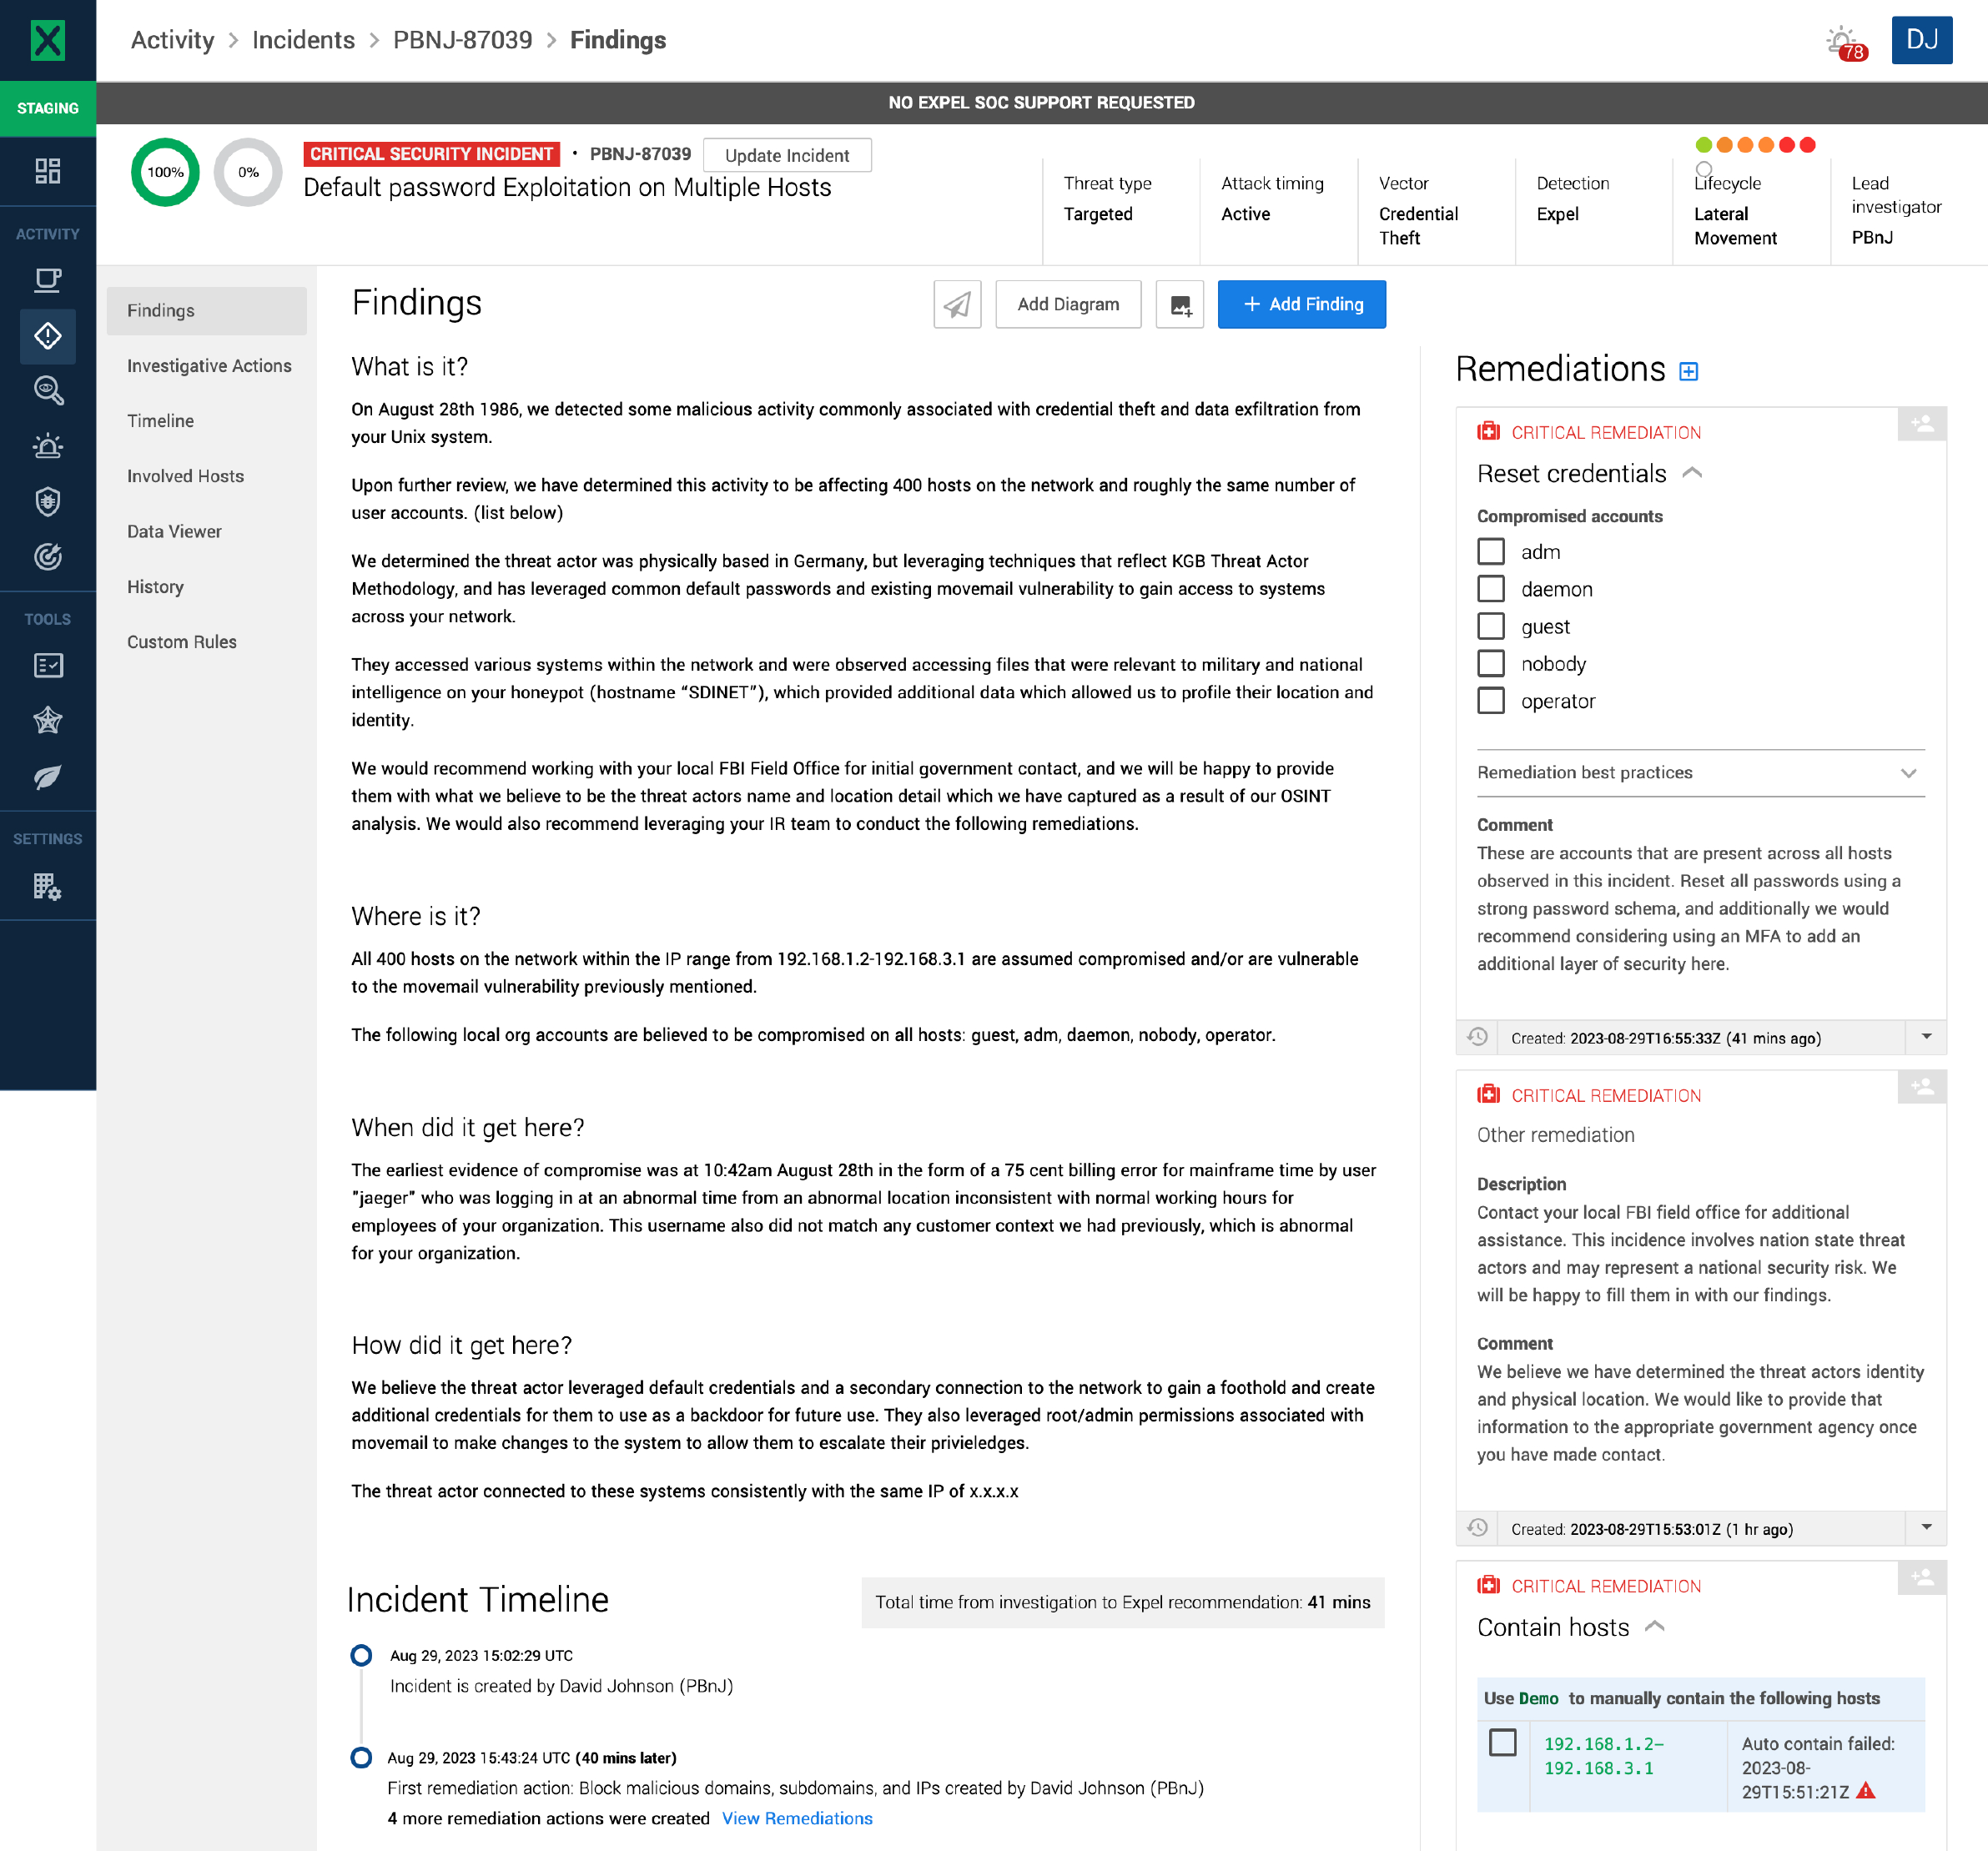
Task: Open dropdown arrow for 1 hr ago remediation
Action: pos(1926,1528)
